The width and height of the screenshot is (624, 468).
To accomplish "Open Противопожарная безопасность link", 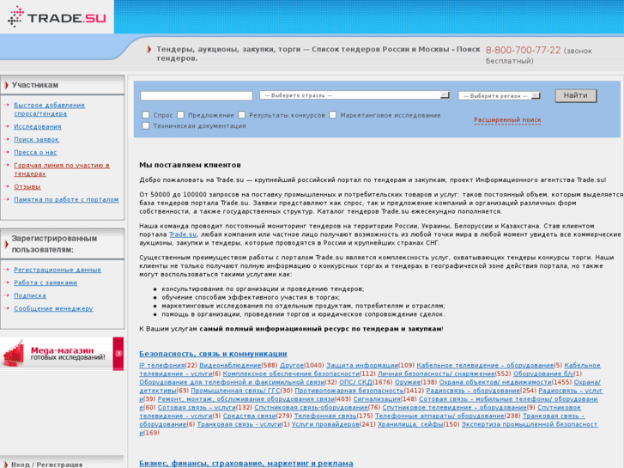I will point(349,391).
